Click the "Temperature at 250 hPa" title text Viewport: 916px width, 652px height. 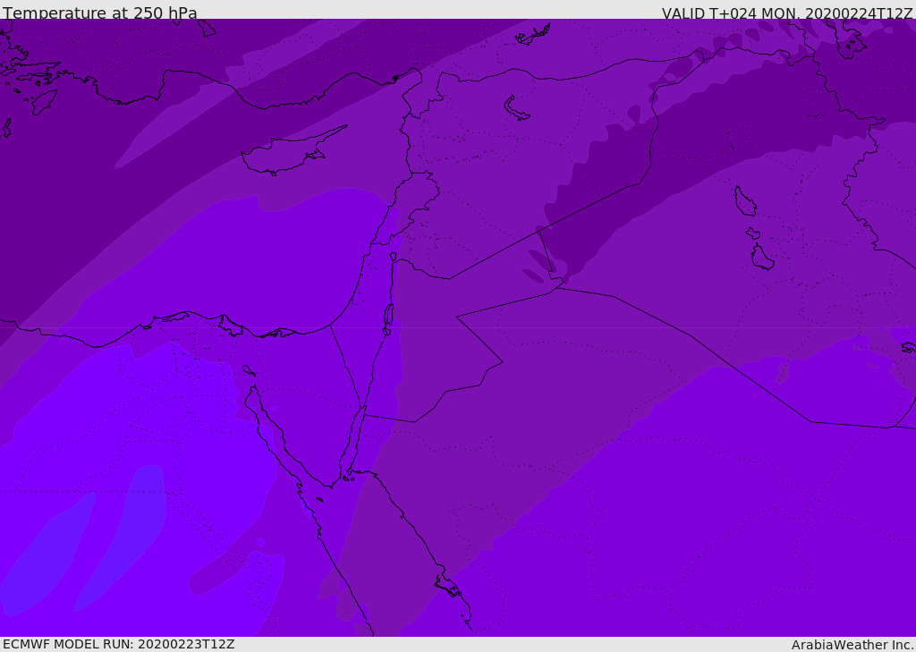[100, 13]
